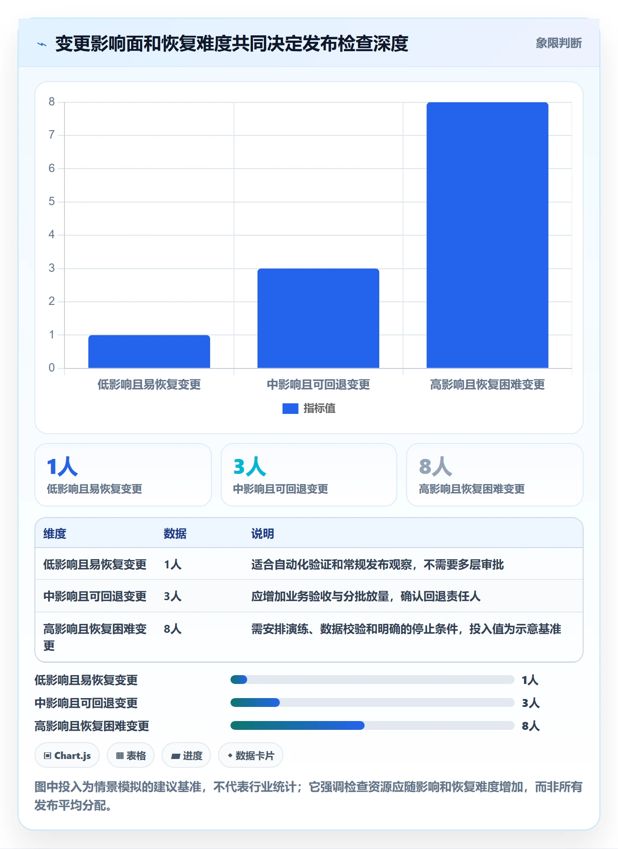Toggle the 指标值 legend label
The width and height of the screenshot is (618, 849).
click(x=320, y=409)
